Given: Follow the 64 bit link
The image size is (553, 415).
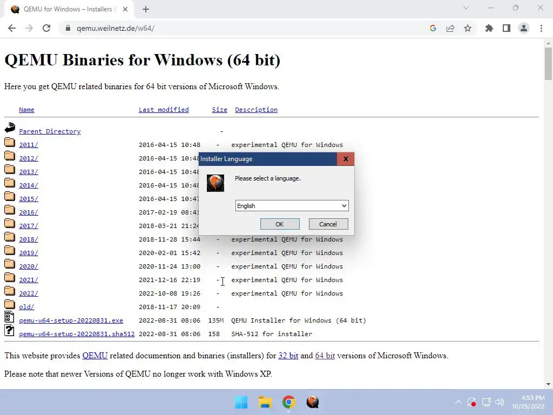Looking at the screenshot, I should pyautogui.click(x=325, y=356).
